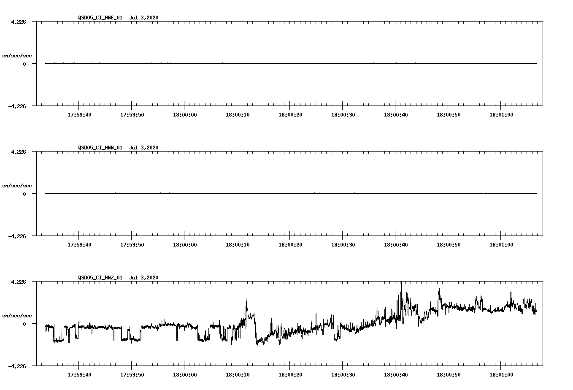This screenshot has height=390, width=573.
Task: Select the -4.226 lower limit on HNZ plot
Action: tap(17, 366)
